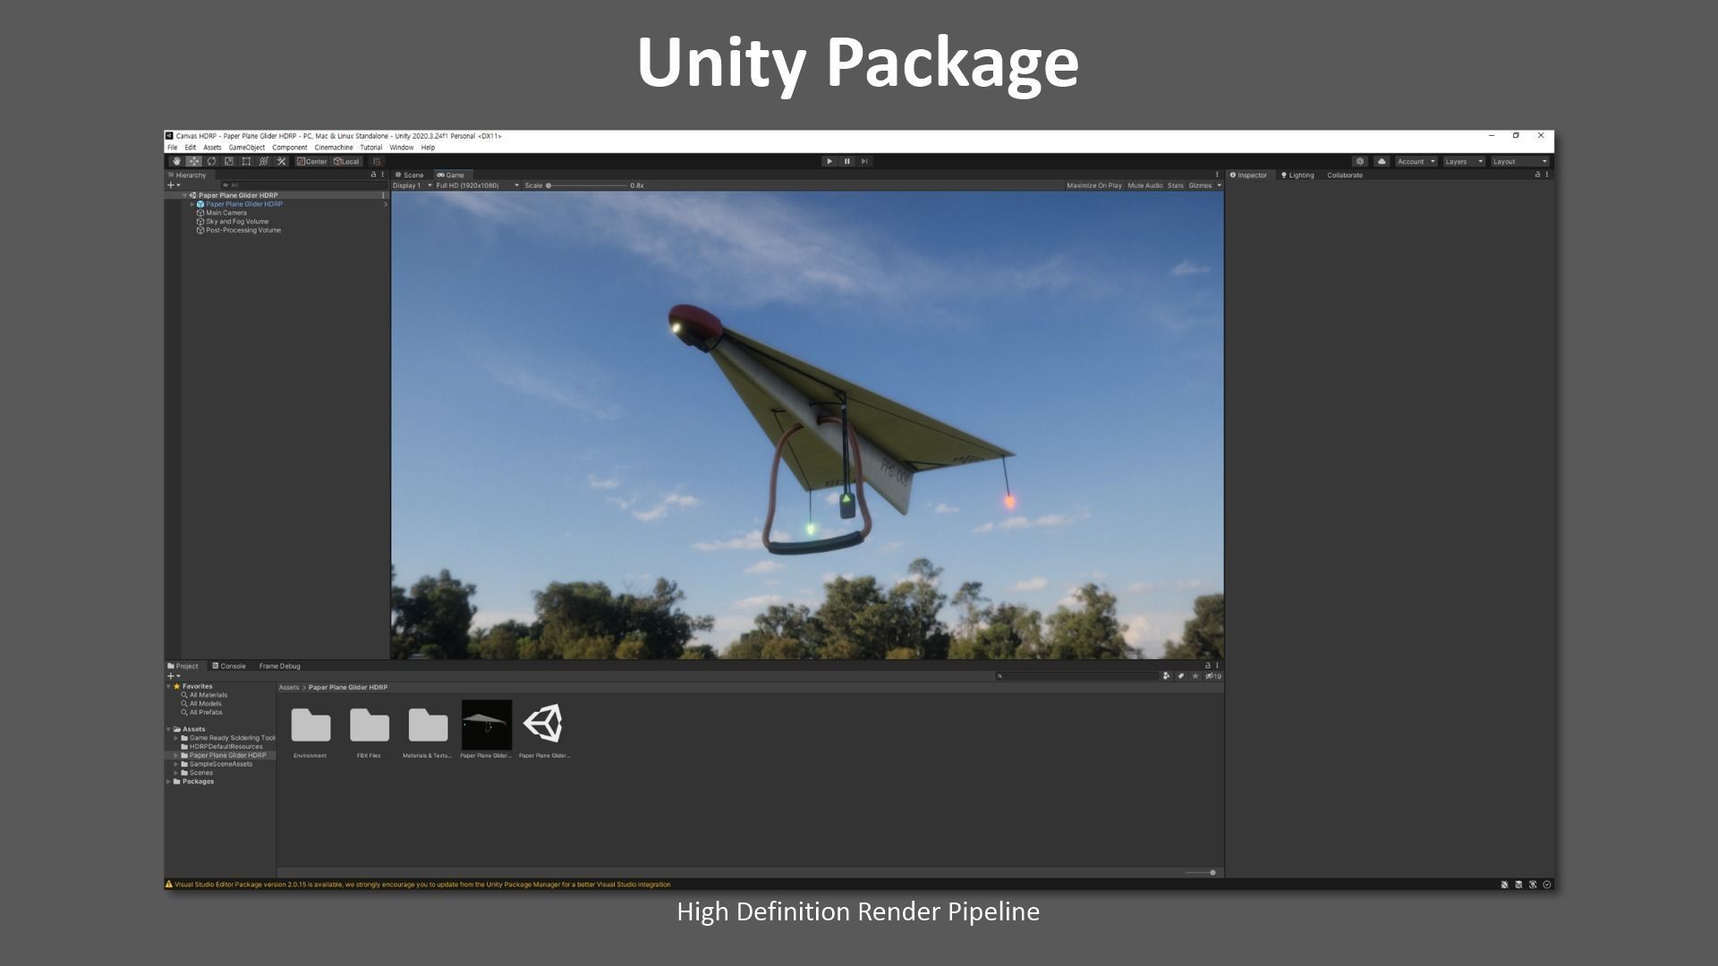
Task: Open the Cinemachine menu
Action: [x=334, y=148]
